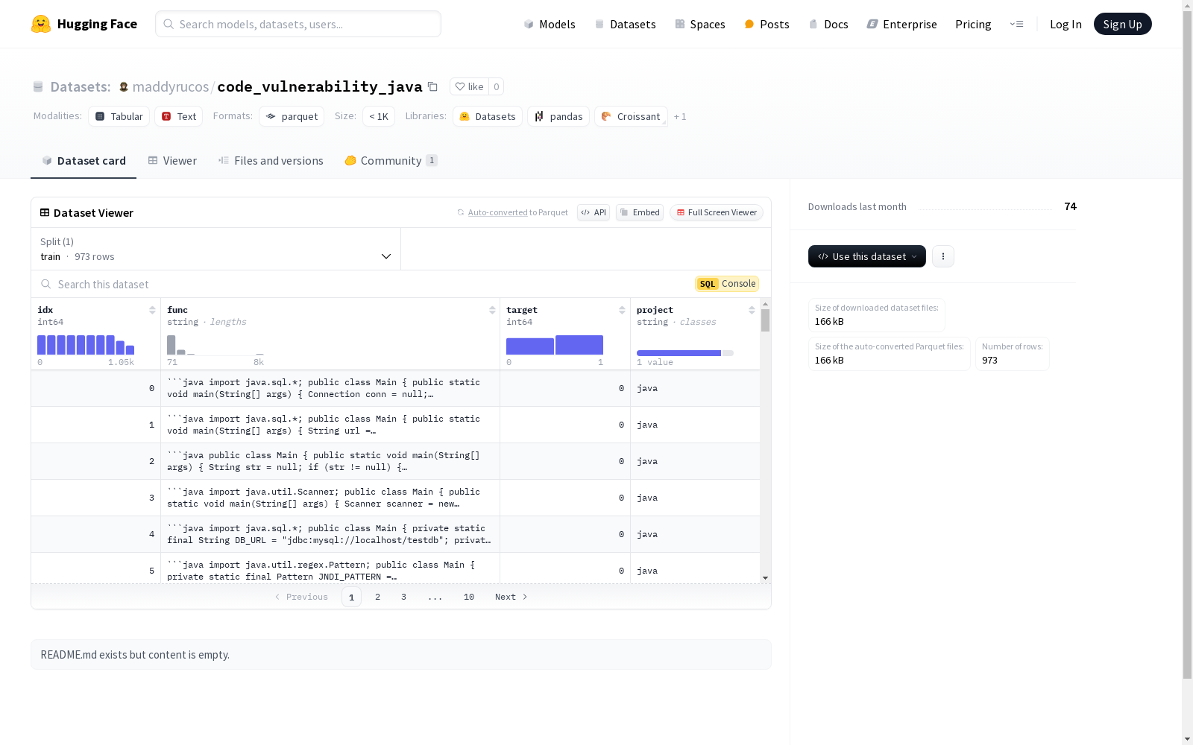The height and width of the screenshot is (745, 1193).
Task: Click the target histogram bar for value 1
Action: [x=579, y=345]
